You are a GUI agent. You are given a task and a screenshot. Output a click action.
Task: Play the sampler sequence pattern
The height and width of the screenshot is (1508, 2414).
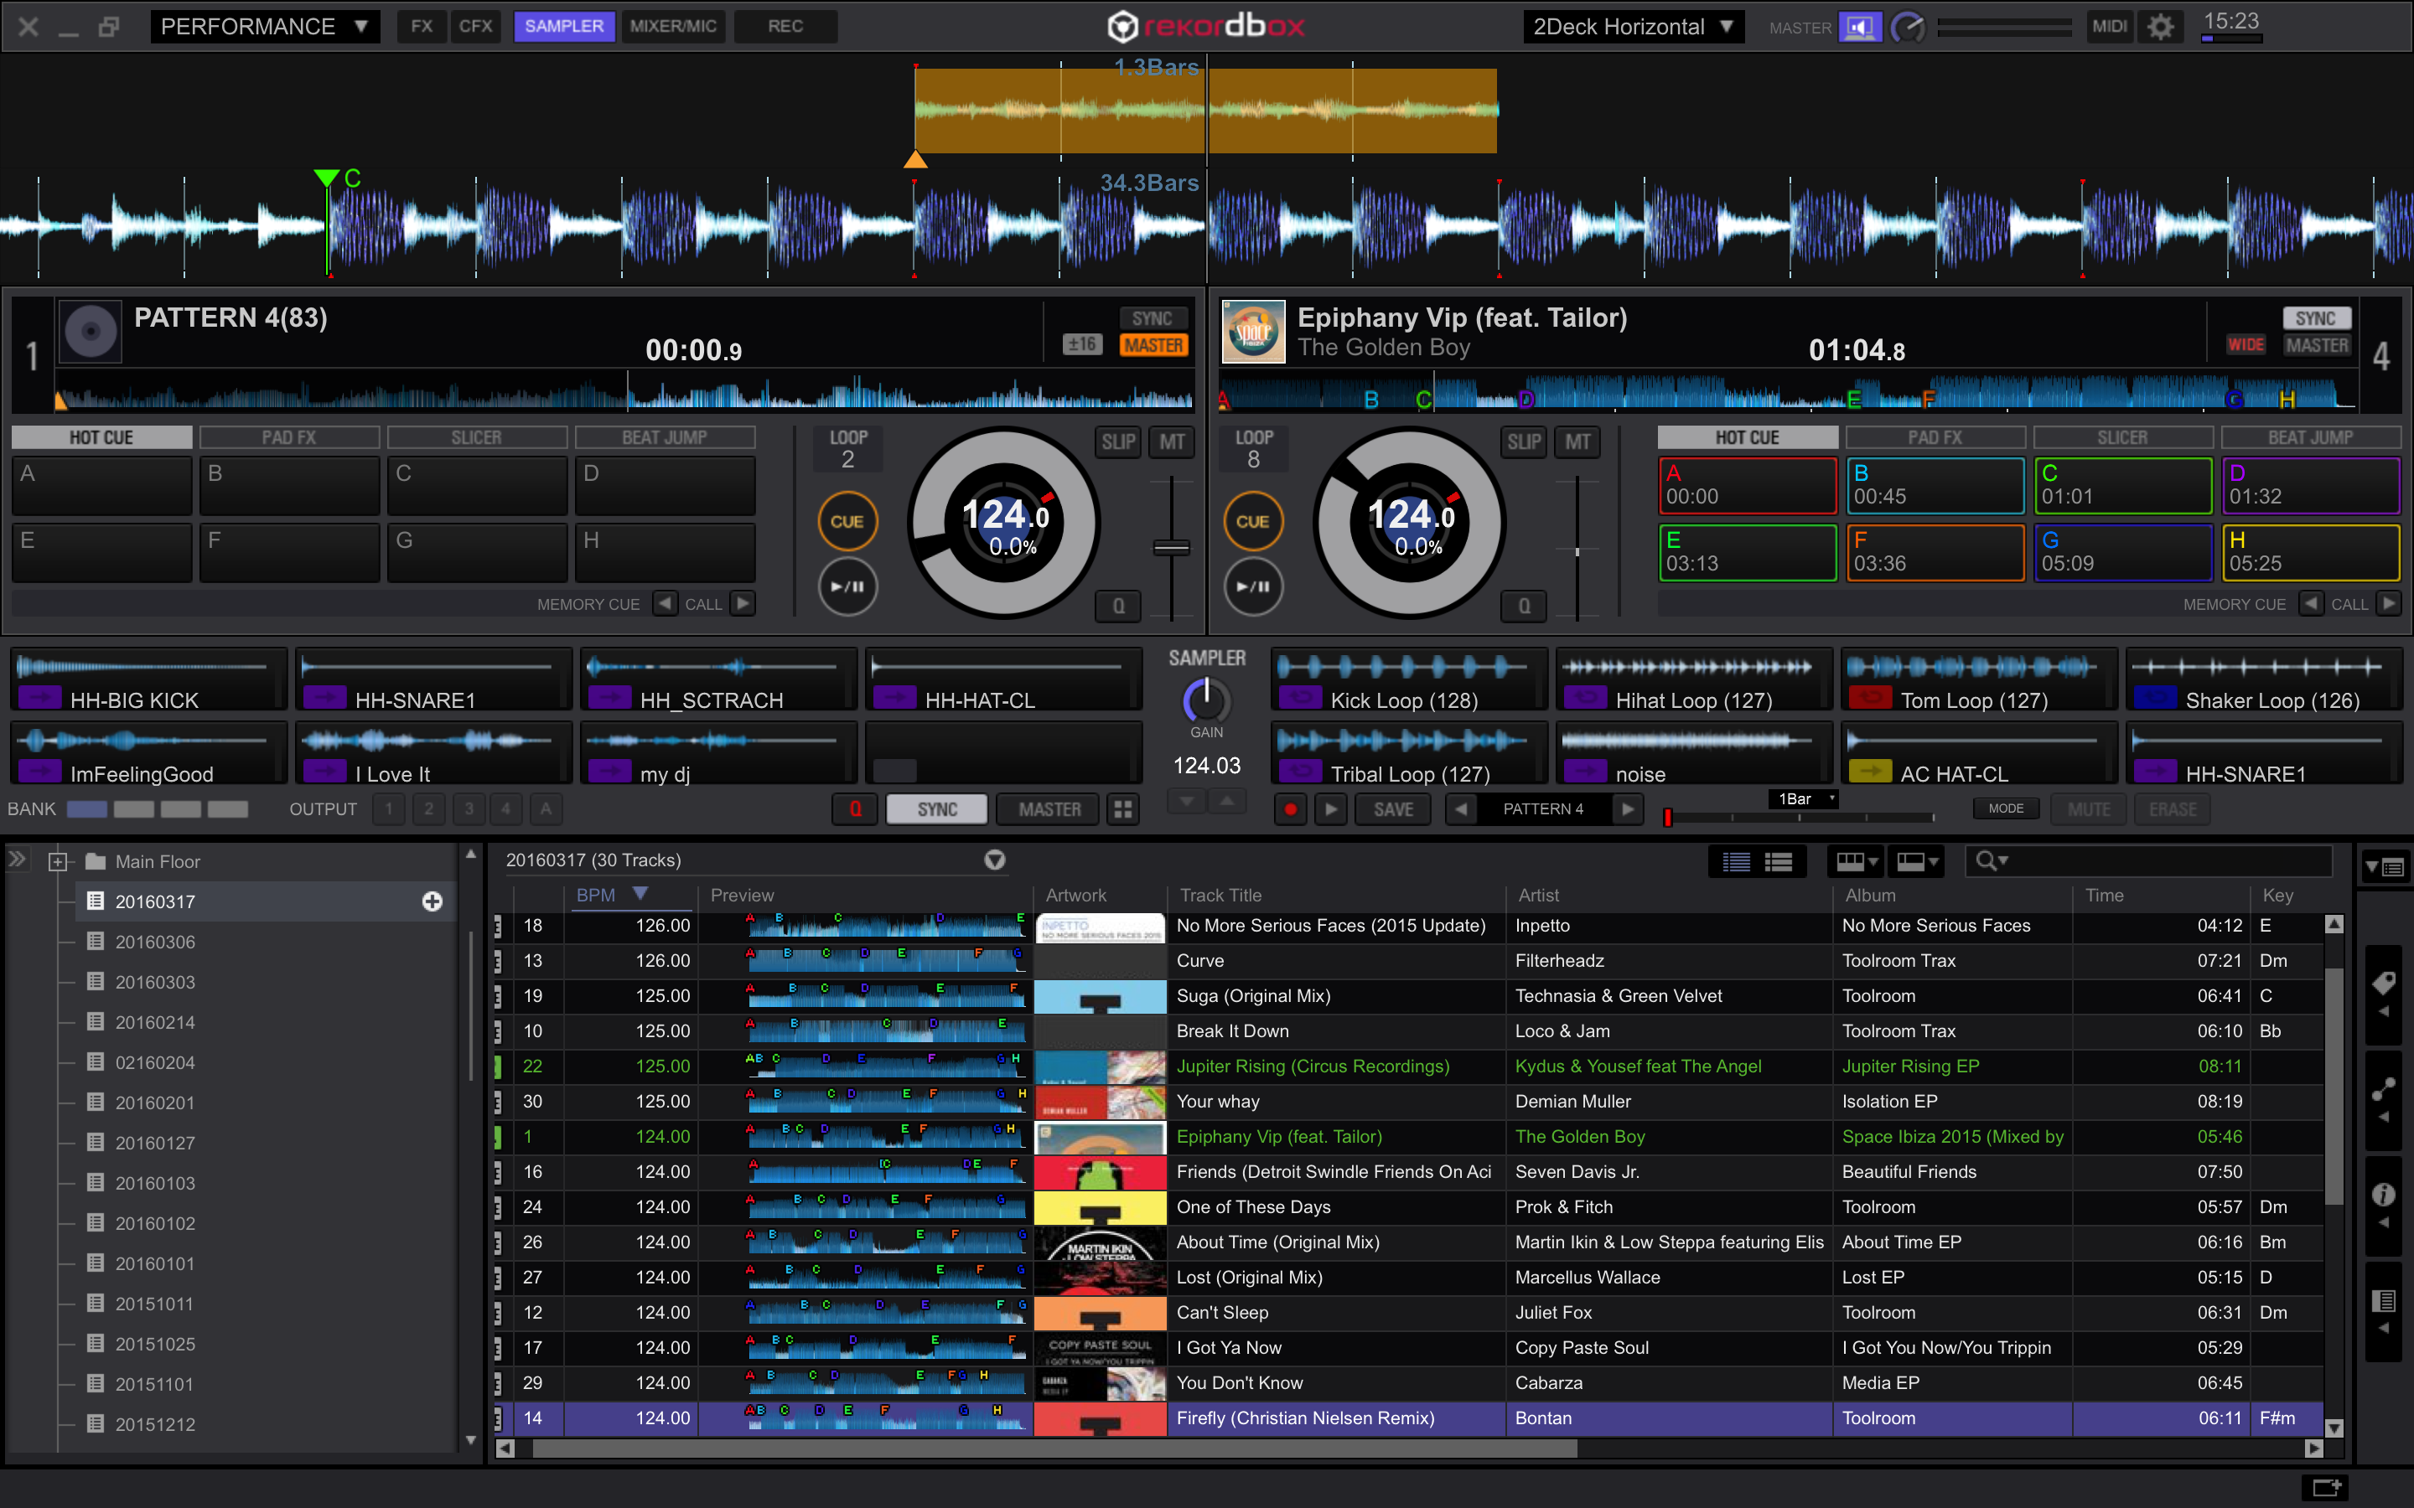click(x=1331, y=808)
